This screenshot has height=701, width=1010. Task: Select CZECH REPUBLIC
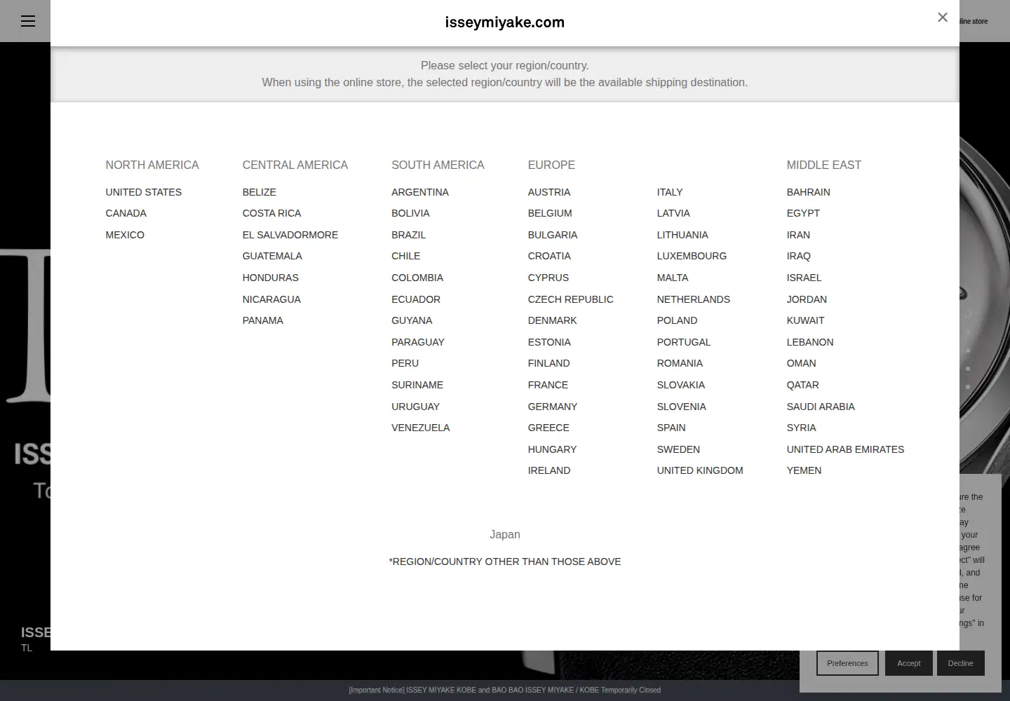coord(571,299)
